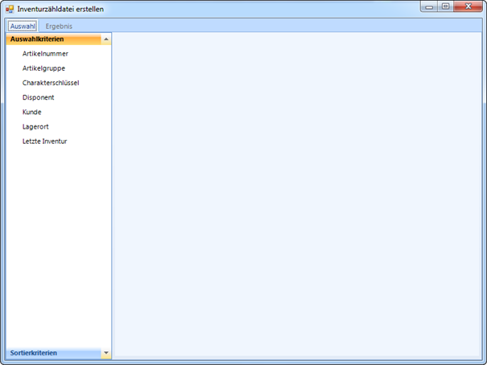This screenshot has width=487, height=365.
Task: Click the application icon in title bar
Action: tap(10, 9)
